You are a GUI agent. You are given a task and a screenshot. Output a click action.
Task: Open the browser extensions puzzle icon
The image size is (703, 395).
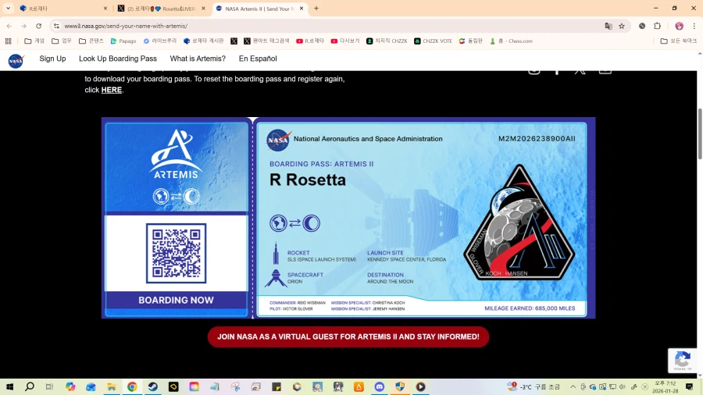pyautogui.click(x=658, y=26)
